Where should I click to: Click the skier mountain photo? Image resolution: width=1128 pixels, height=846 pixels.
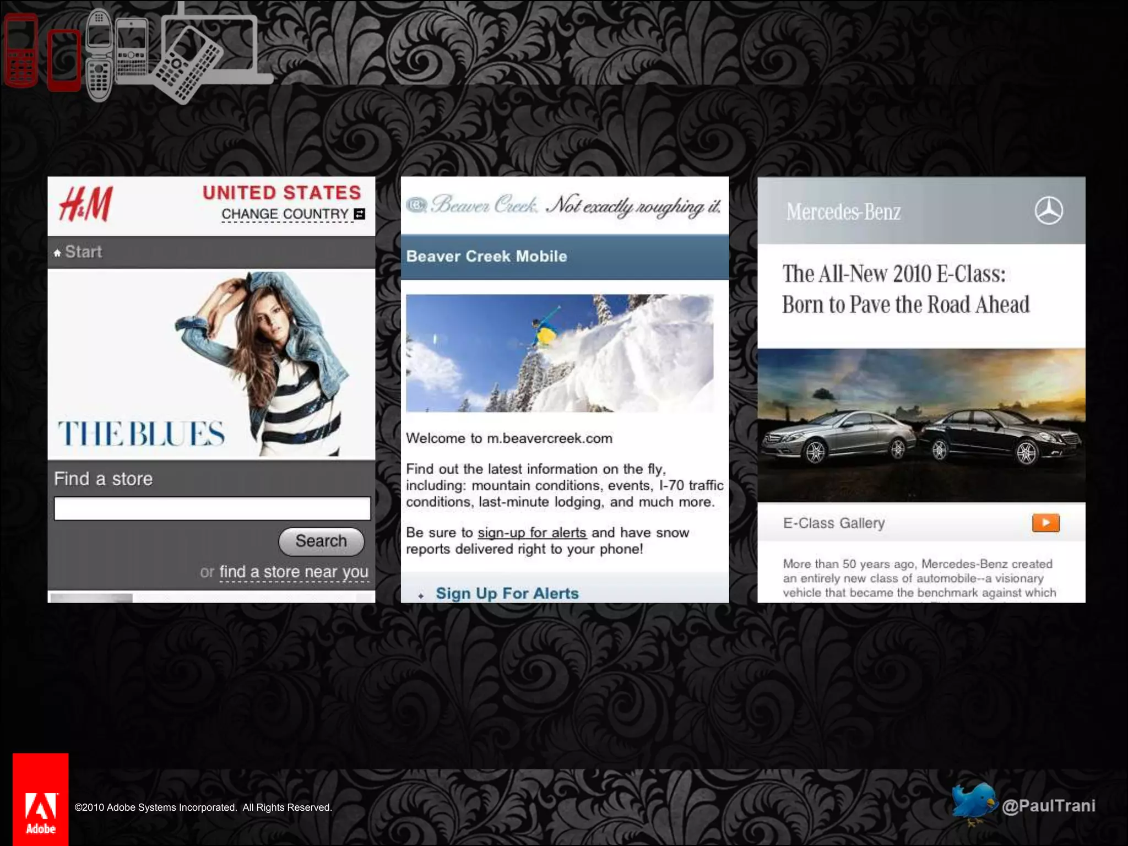(x=560, y=353)
